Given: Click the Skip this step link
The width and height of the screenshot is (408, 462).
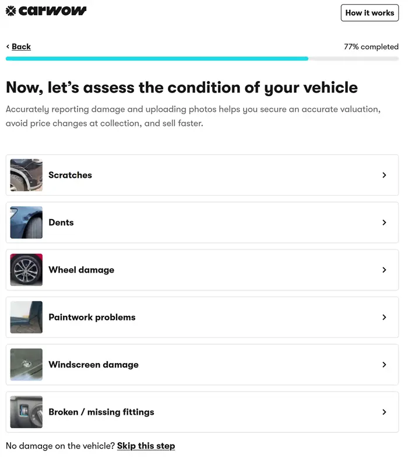Looking at the screenshot, I should 146,446.
